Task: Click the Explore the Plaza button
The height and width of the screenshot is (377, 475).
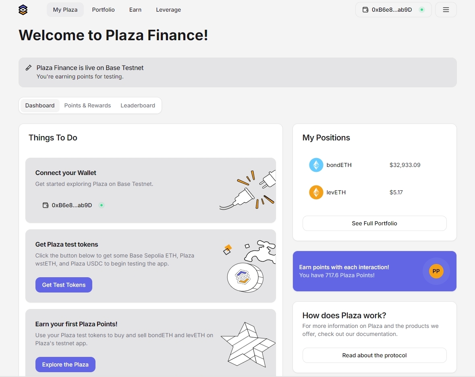Action: (x=65, y=365)
